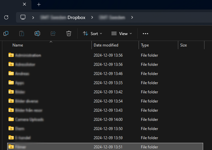
Task: Select the folder modified at 13:35
Action: (x=20, y=83)
